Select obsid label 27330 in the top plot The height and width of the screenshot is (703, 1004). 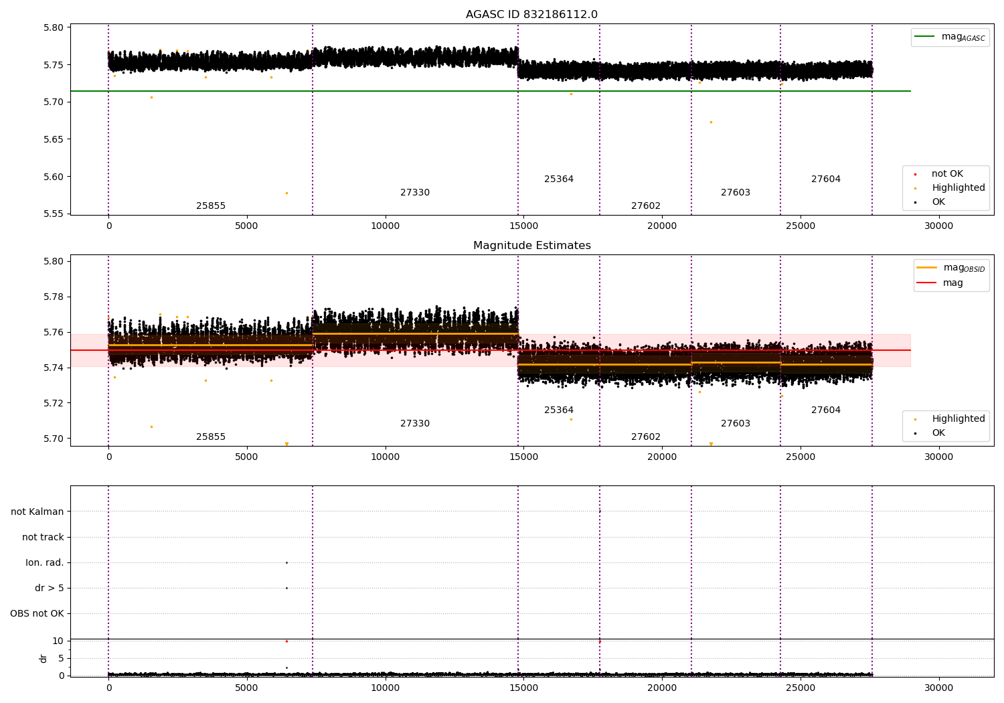click(415, 193)
